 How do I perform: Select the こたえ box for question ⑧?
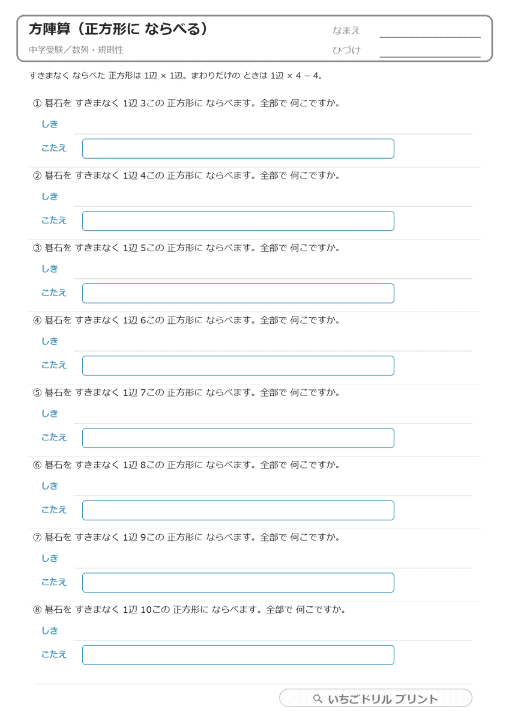pos(238,655)
